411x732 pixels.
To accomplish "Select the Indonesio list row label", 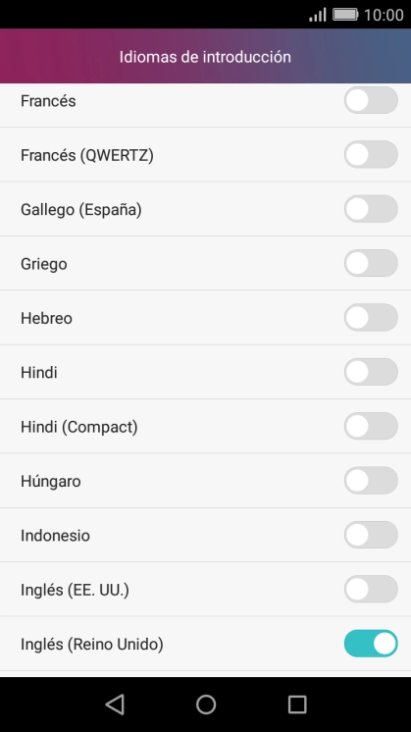I will click(x=55, y=535).
